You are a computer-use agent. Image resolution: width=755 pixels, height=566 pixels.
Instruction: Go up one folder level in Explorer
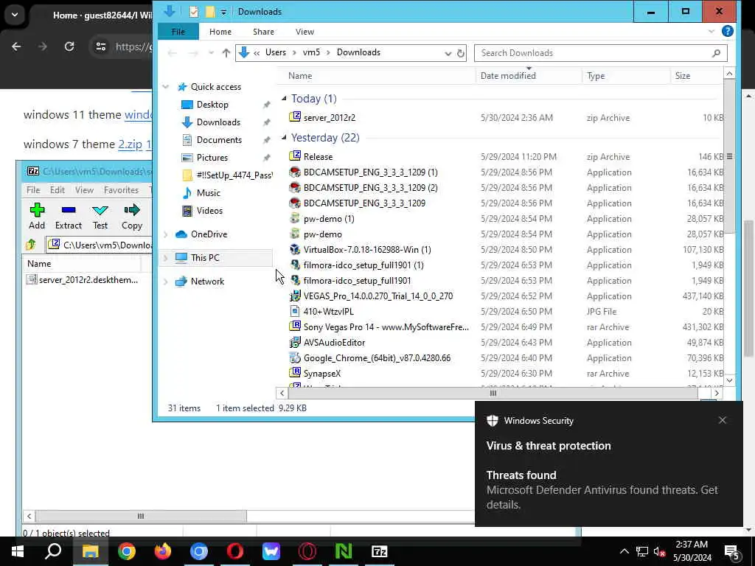(226, 53)
